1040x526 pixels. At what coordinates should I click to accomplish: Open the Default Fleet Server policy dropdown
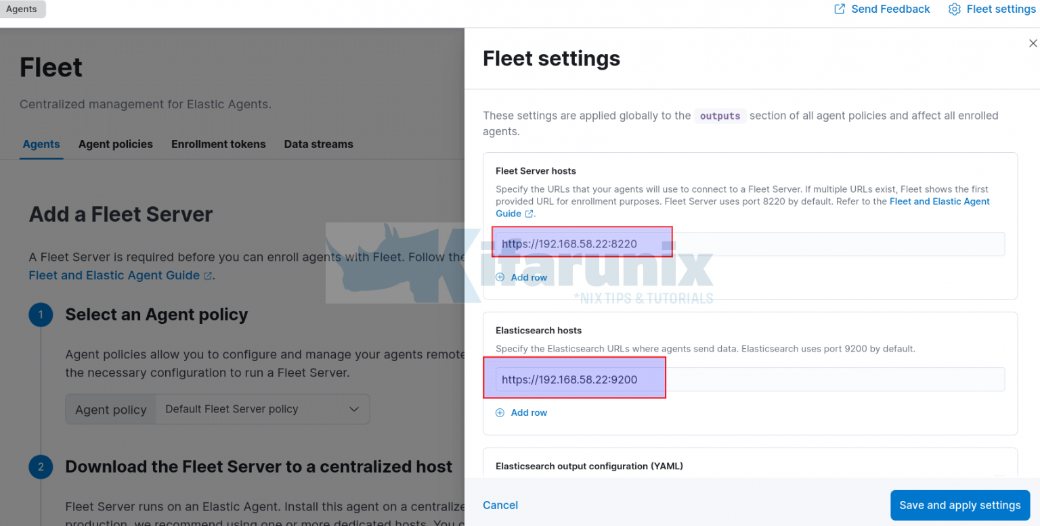262,409
